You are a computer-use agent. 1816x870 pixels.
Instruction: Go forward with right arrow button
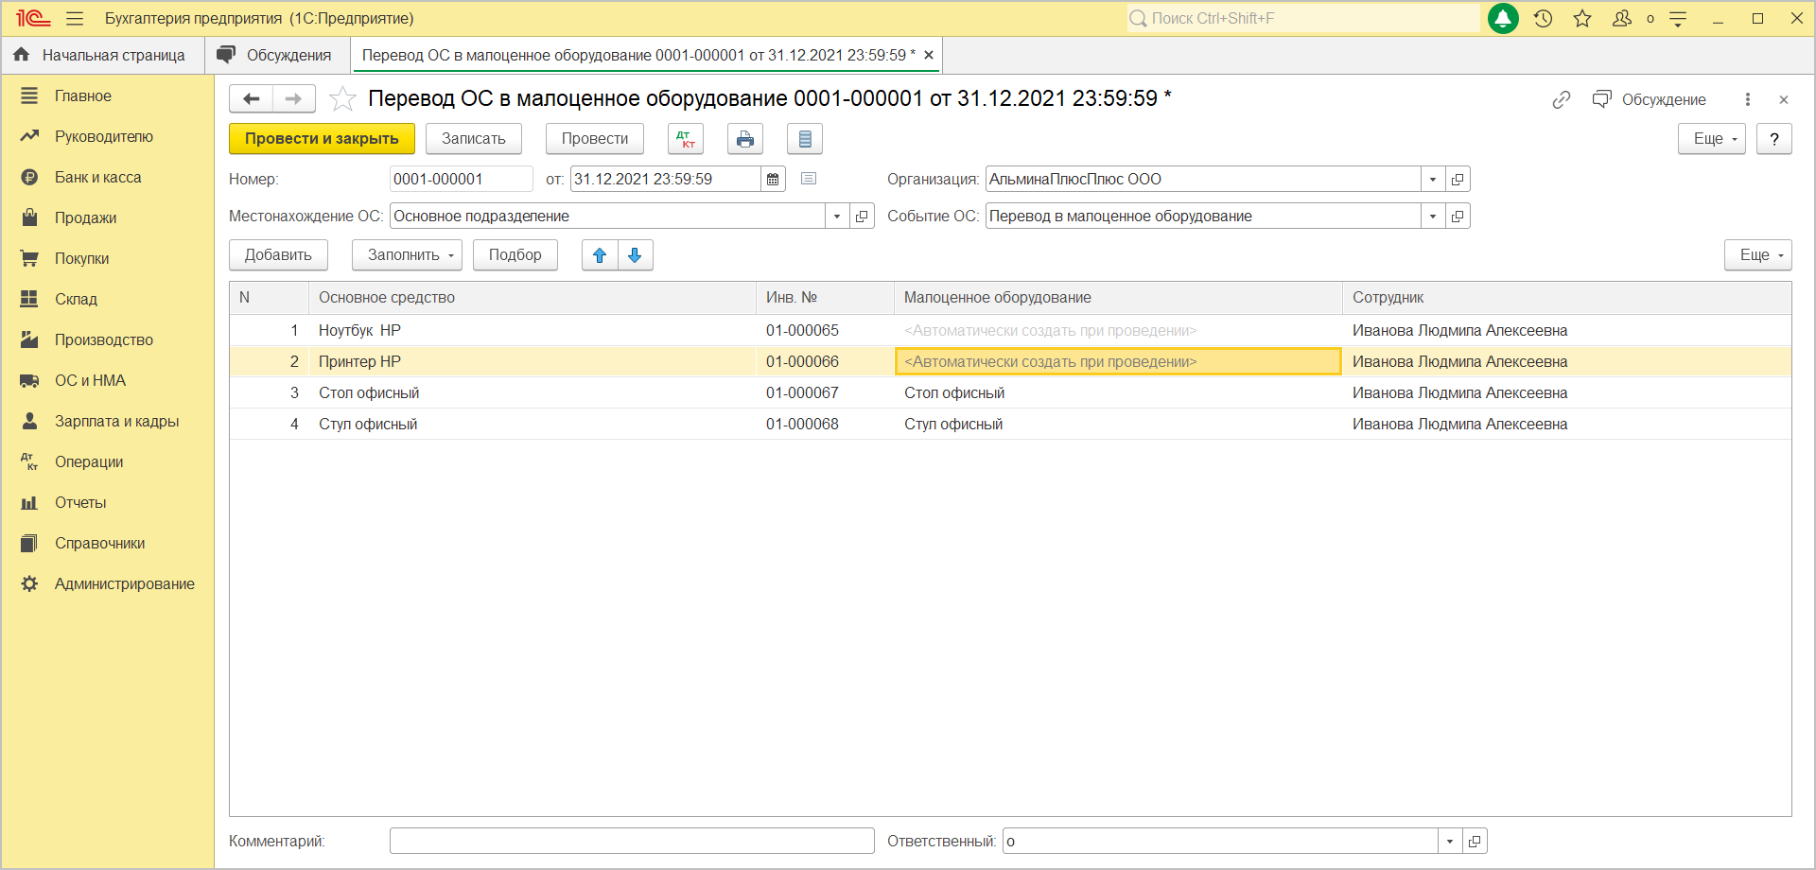pyautogui.click(x=294, y=98)
